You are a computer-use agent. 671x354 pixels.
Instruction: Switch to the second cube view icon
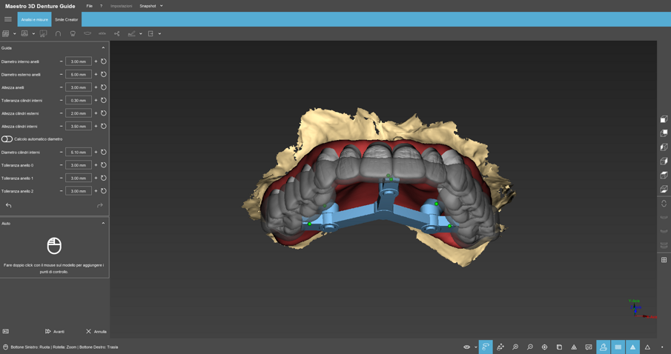pos(664,133)
